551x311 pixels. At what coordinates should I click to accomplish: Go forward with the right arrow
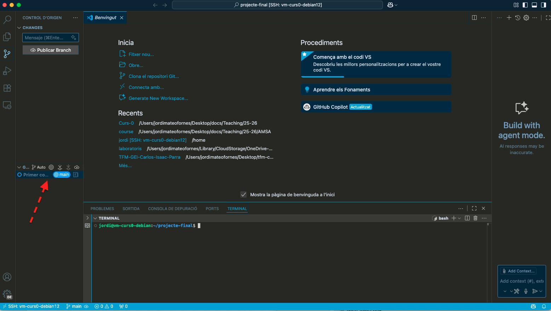coord(165,5)
